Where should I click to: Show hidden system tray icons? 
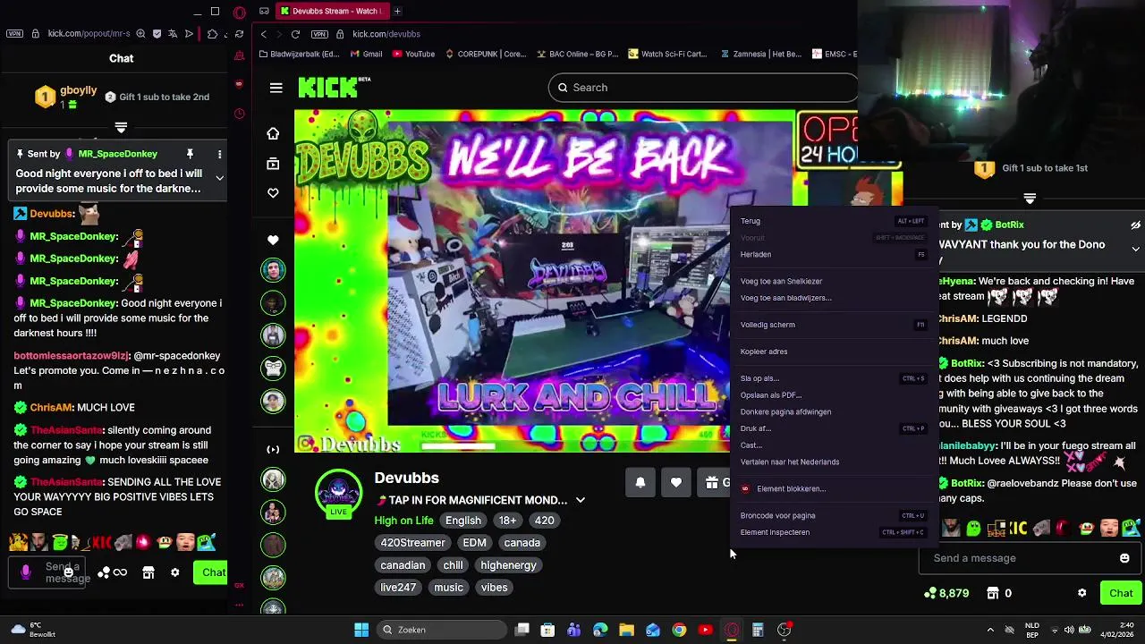click(990, 630)
